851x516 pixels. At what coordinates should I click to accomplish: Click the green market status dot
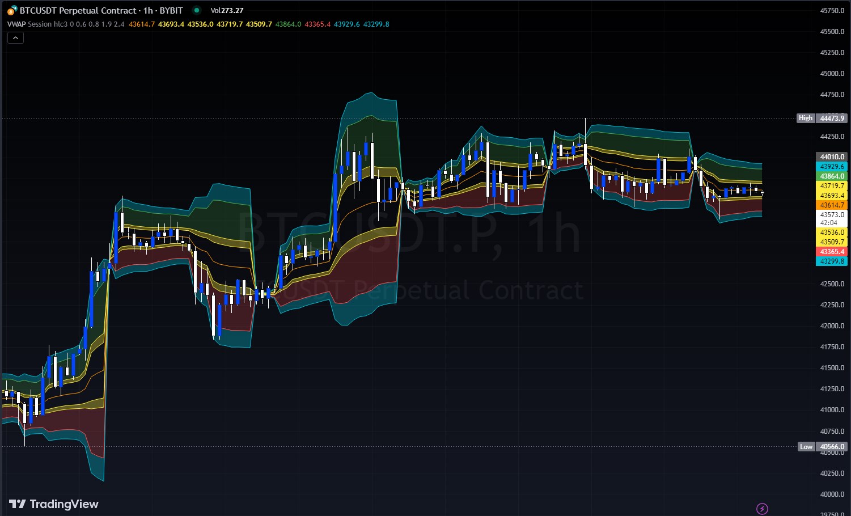(x=196, y=10)
